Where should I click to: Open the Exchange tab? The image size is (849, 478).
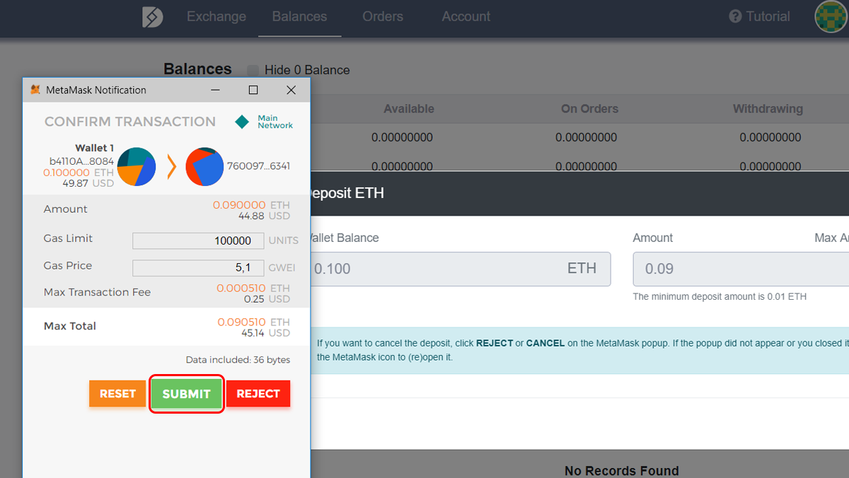pyautogui.click(x=216, y=16)
